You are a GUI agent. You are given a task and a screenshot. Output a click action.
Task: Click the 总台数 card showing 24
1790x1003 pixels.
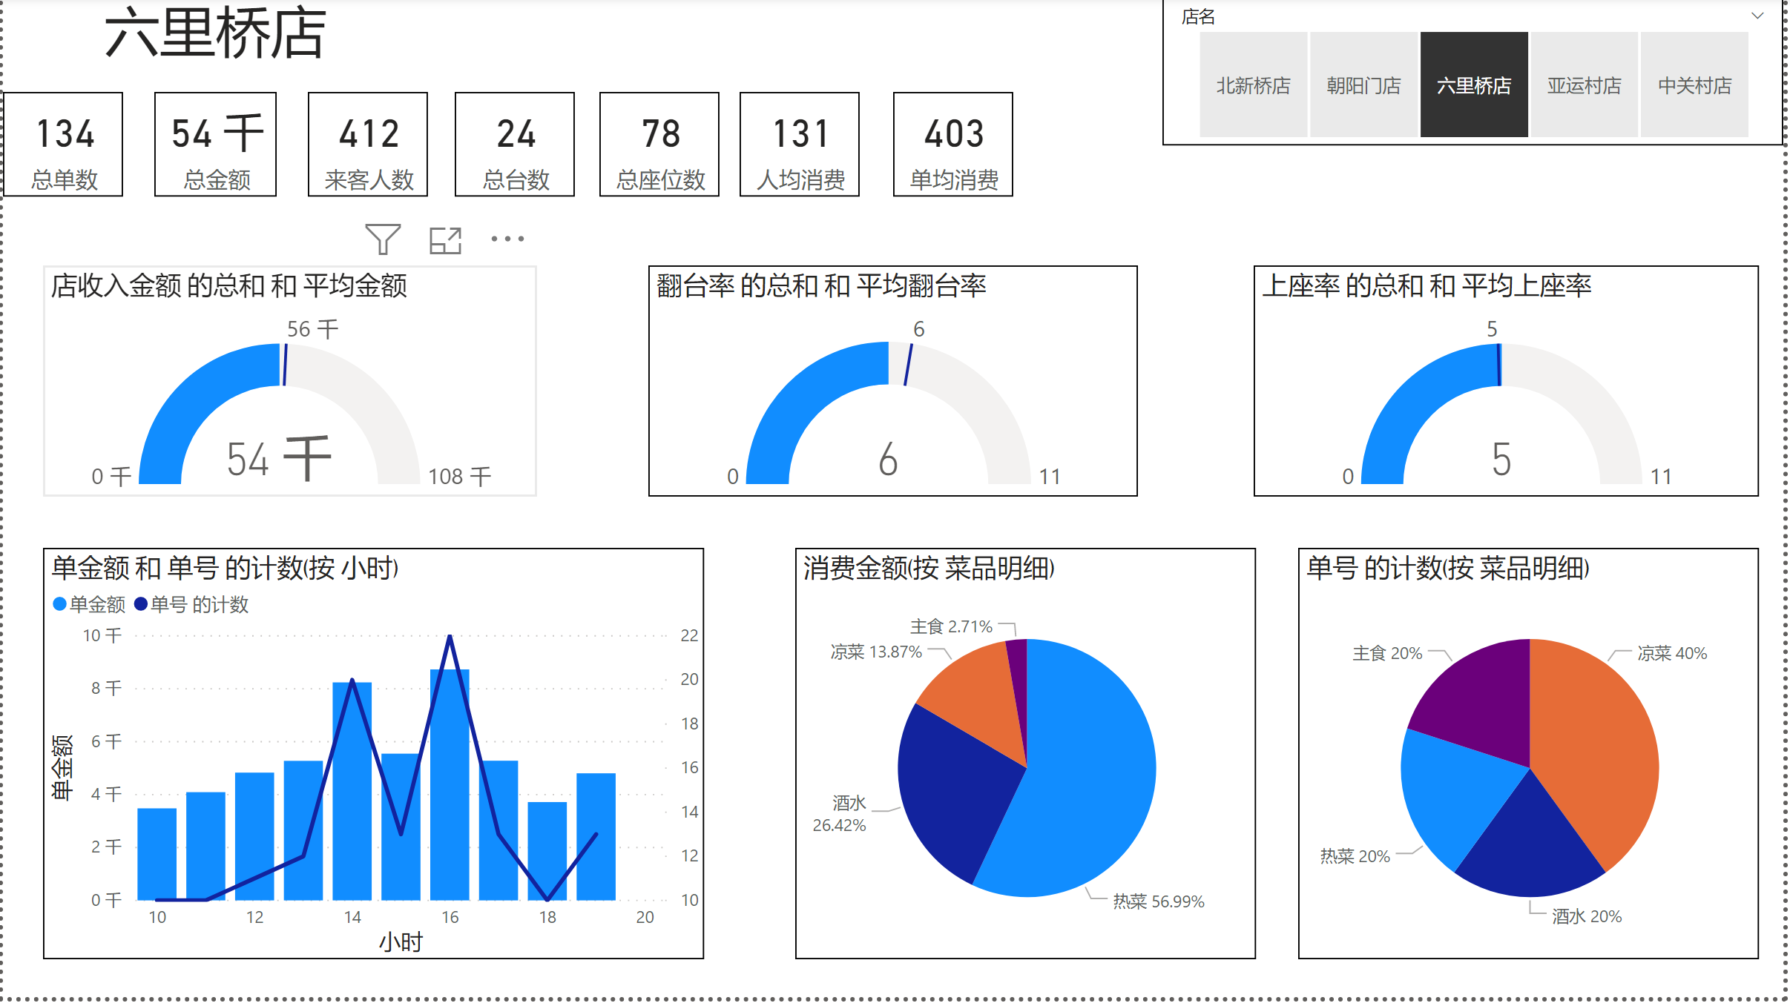coord(515,145)
